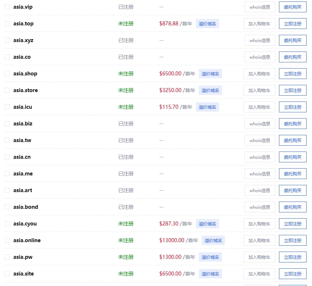The image size is (312, 286).
Task: Click 立即注册 for asia.top
Action: [292, 24]
